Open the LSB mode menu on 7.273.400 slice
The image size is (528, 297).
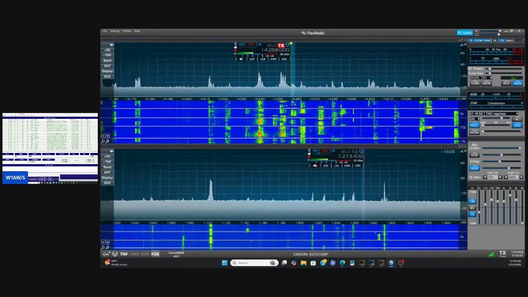337,165
